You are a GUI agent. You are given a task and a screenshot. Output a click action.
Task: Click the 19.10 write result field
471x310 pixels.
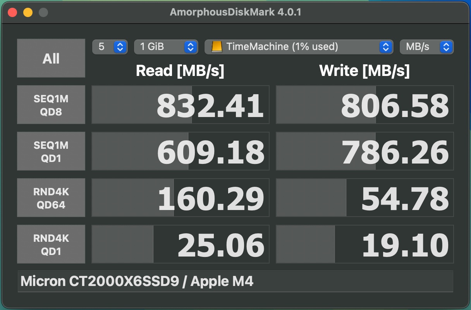click(x=364, y=245)
